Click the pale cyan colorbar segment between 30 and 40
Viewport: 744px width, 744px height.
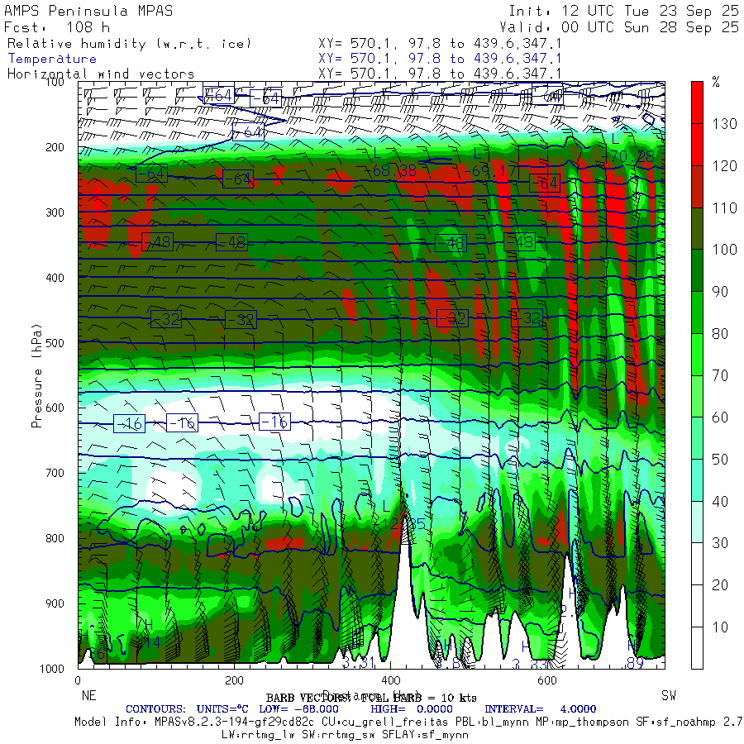697,522
